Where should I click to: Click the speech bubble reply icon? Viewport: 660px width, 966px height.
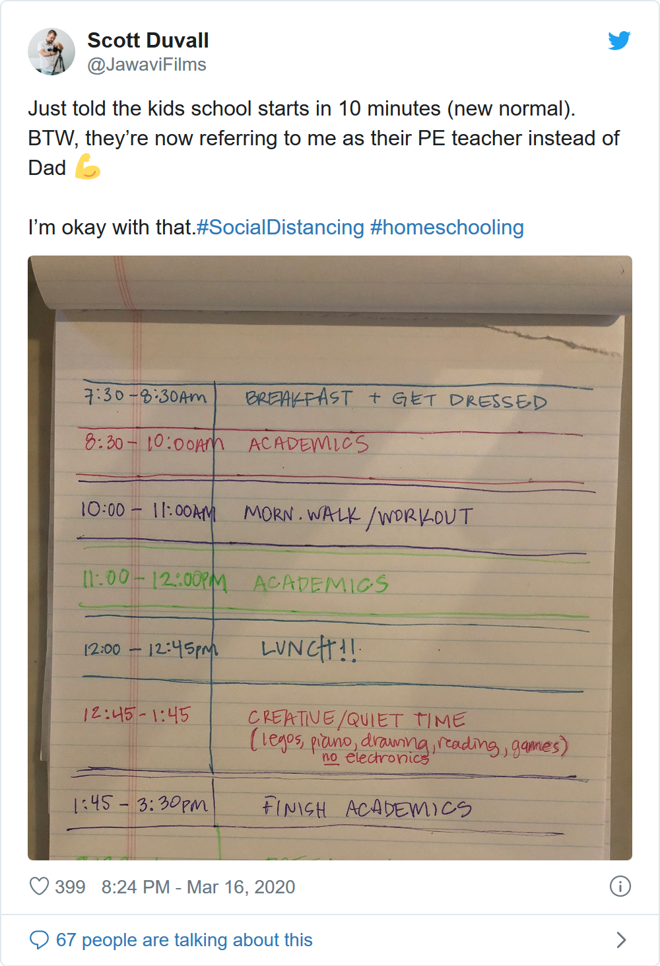40,940
